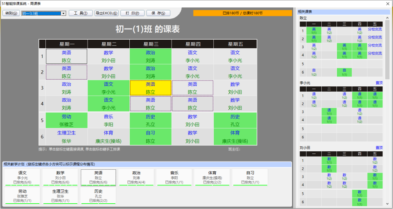Viewport: 393px width, 209px height.
Task: Click the 生理卫生 张华 teaching plan block
Action: coord(61,196)
